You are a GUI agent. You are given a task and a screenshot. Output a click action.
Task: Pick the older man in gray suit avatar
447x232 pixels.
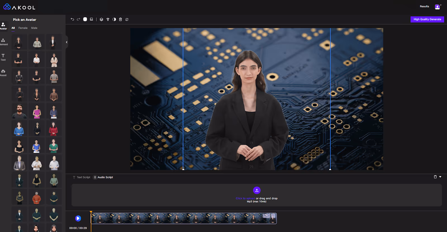click(19, 163)
